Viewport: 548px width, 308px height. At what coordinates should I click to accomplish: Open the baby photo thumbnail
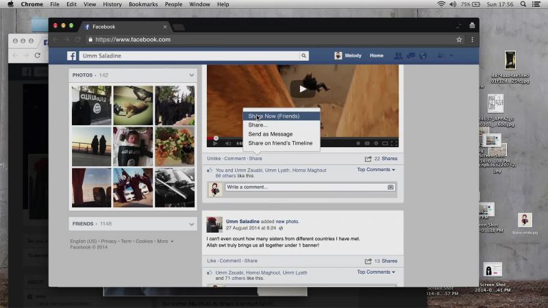tap(133, 146)
